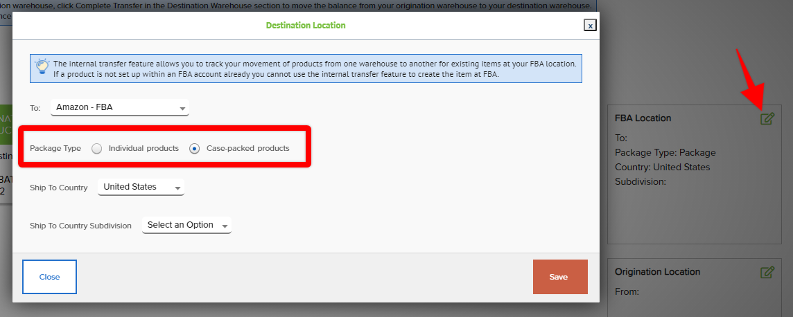Click the white Close button
Screen dimensions: 793x317
coord(50,277)
